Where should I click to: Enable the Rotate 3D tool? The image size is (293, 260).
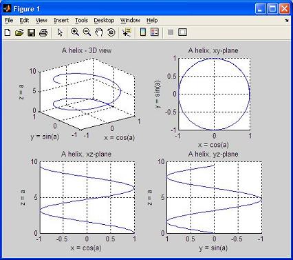(x=111, y=32)
